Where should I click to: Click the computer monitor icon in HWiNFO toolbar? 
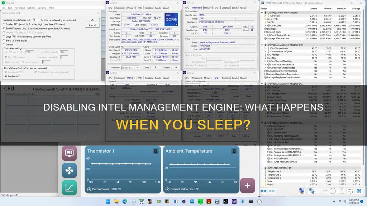tap(301, 191)
